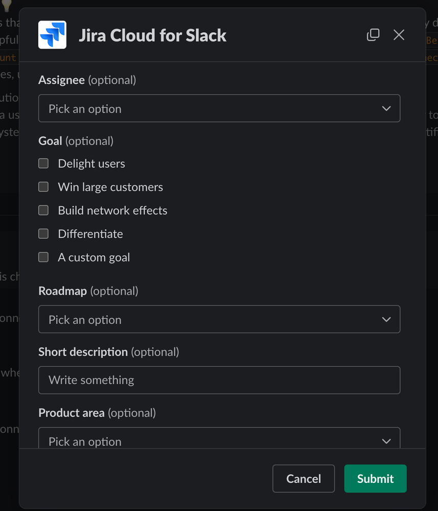Expand the Roadmap options list
Viewport: 438px width, 511px height.
(219, 319)
